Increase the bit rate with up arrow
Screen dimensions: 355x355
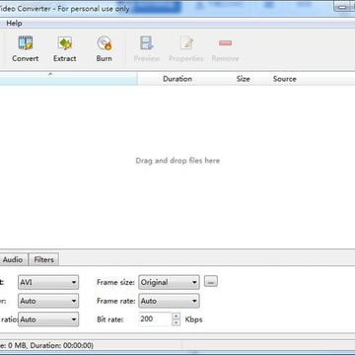tap(177, 316)
